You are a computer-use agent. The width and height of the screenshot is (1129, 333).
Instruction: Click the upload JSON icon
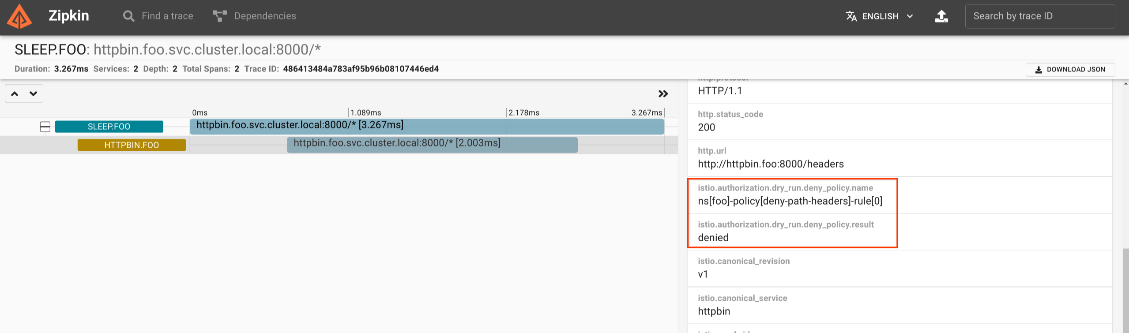(941, 16)
